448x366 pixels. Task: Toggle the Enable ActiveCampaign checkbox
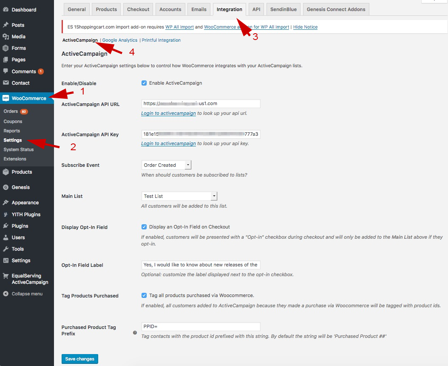pyautogui.click(x=144, y=83)
